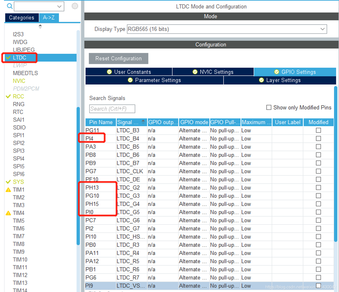
Task: Select RCC in the peripheral list
Action: click(x=19, y=96)
